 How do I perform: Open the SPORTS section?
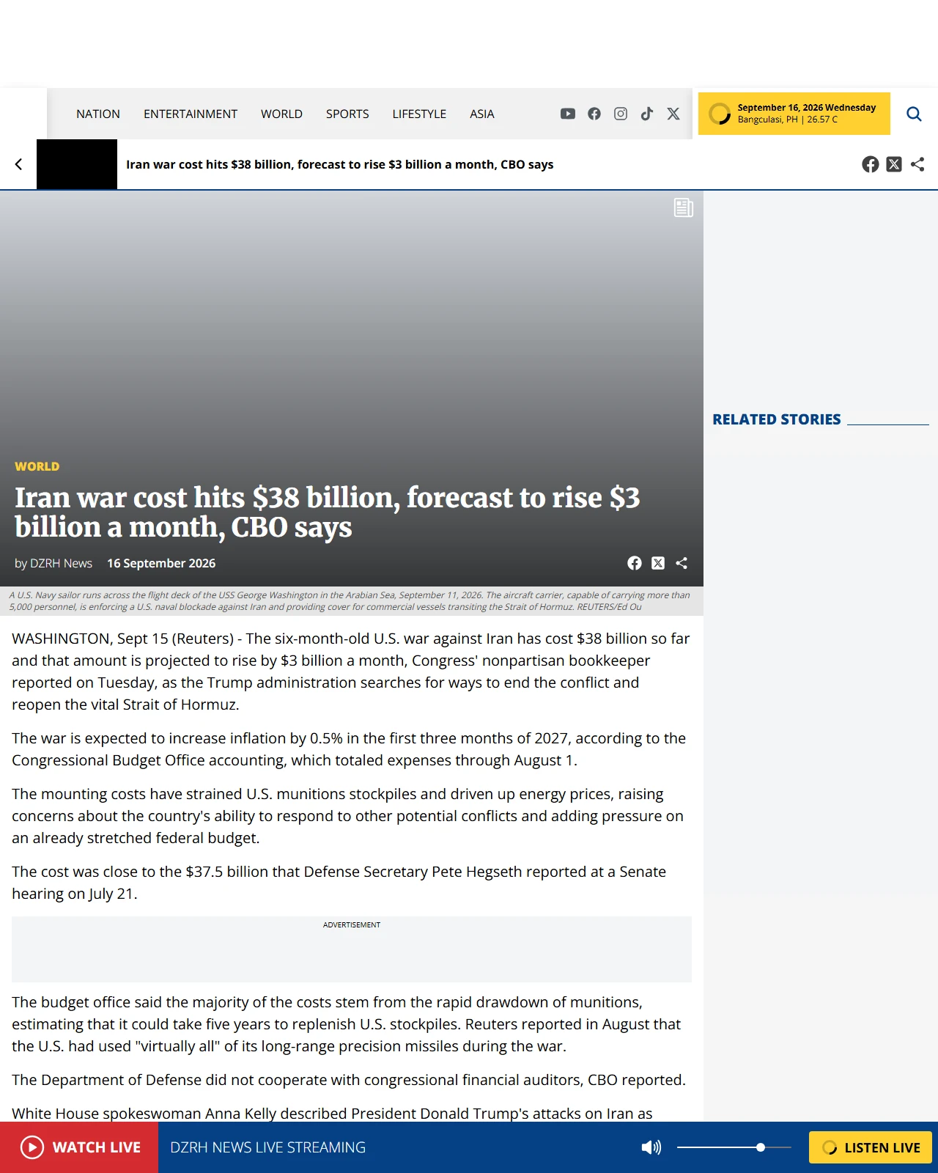point(347,114)
